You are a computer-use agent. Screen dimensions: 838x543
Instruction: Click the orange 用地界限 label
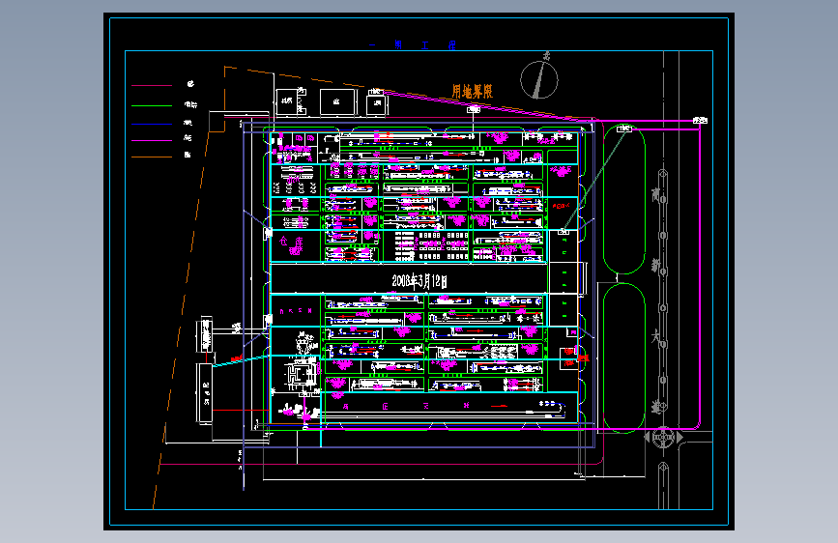(472, 92)
